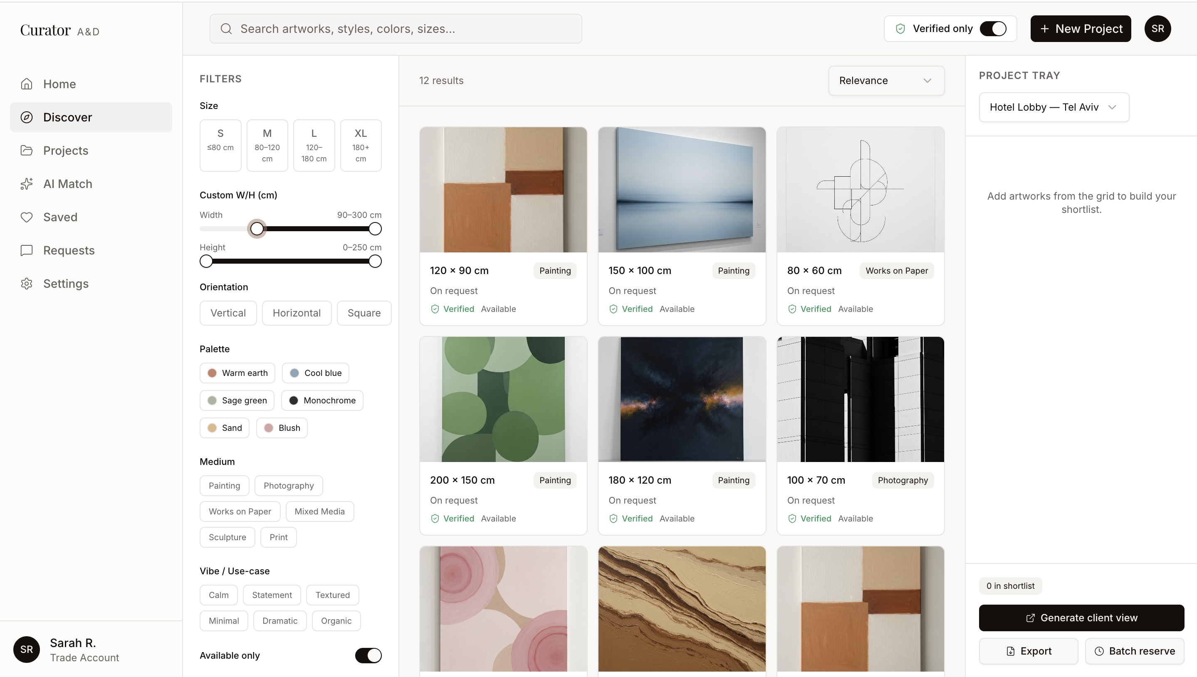Filter by Painting medium
The image size is (1197, 677).
click(x=225, y=485)
